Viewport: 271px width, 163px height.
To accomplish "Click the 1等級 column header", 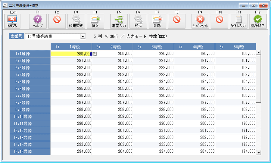I will click(x=71, y=47).
